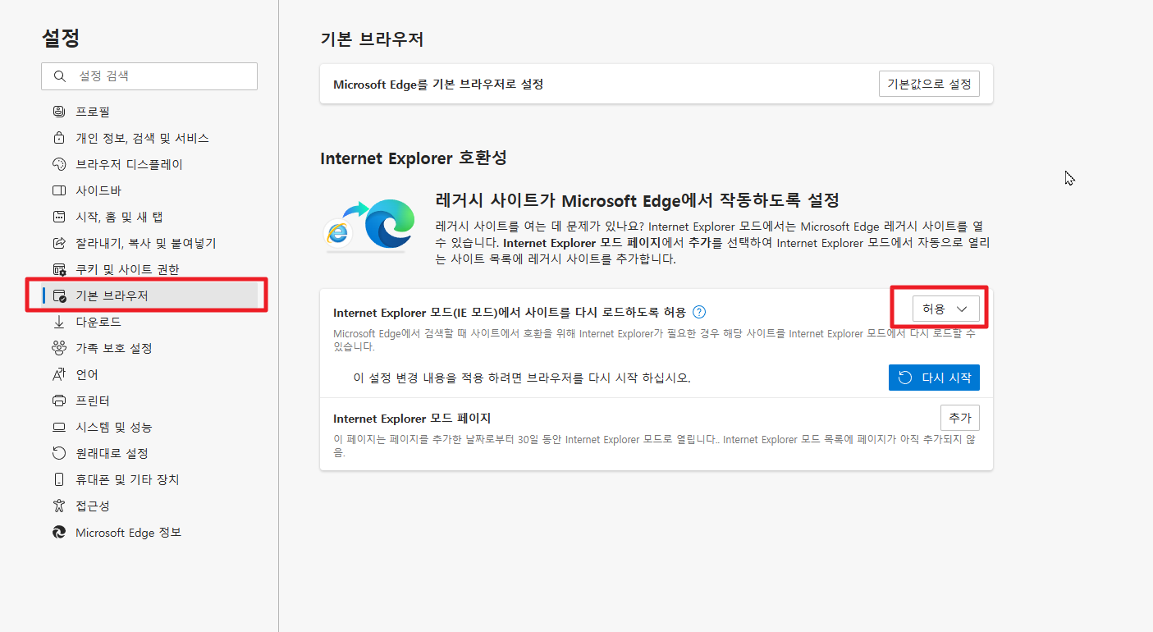The image size is (1153, 632).
Task: Click the 다시 시작 restart button
Action: click(x=934, y=378)
